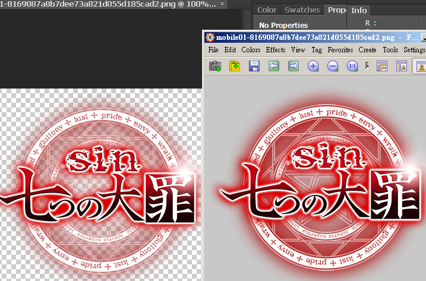
Task: Click the acquire from camera icon in FastStone
Action: point(215,66)
